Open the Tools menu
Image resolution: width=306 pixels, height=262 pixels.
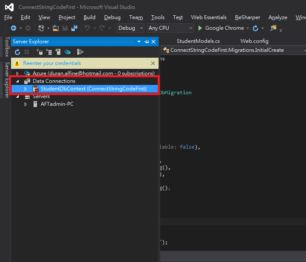coord(158,17)
